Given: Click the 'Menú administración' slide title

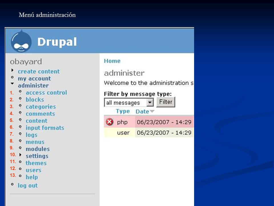Looking at the screenshot, I should pos(47,15).
